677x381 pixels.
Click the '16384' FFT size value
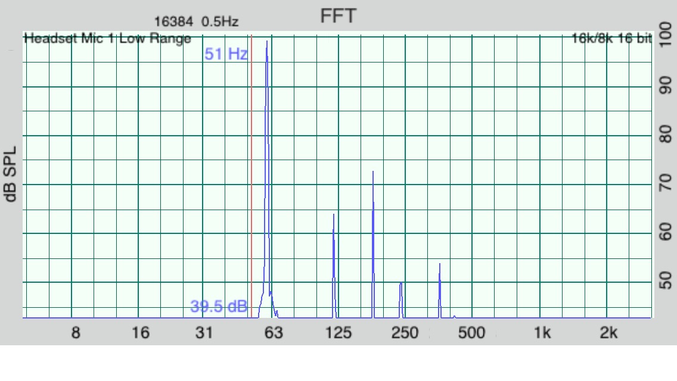pos(173,21)
